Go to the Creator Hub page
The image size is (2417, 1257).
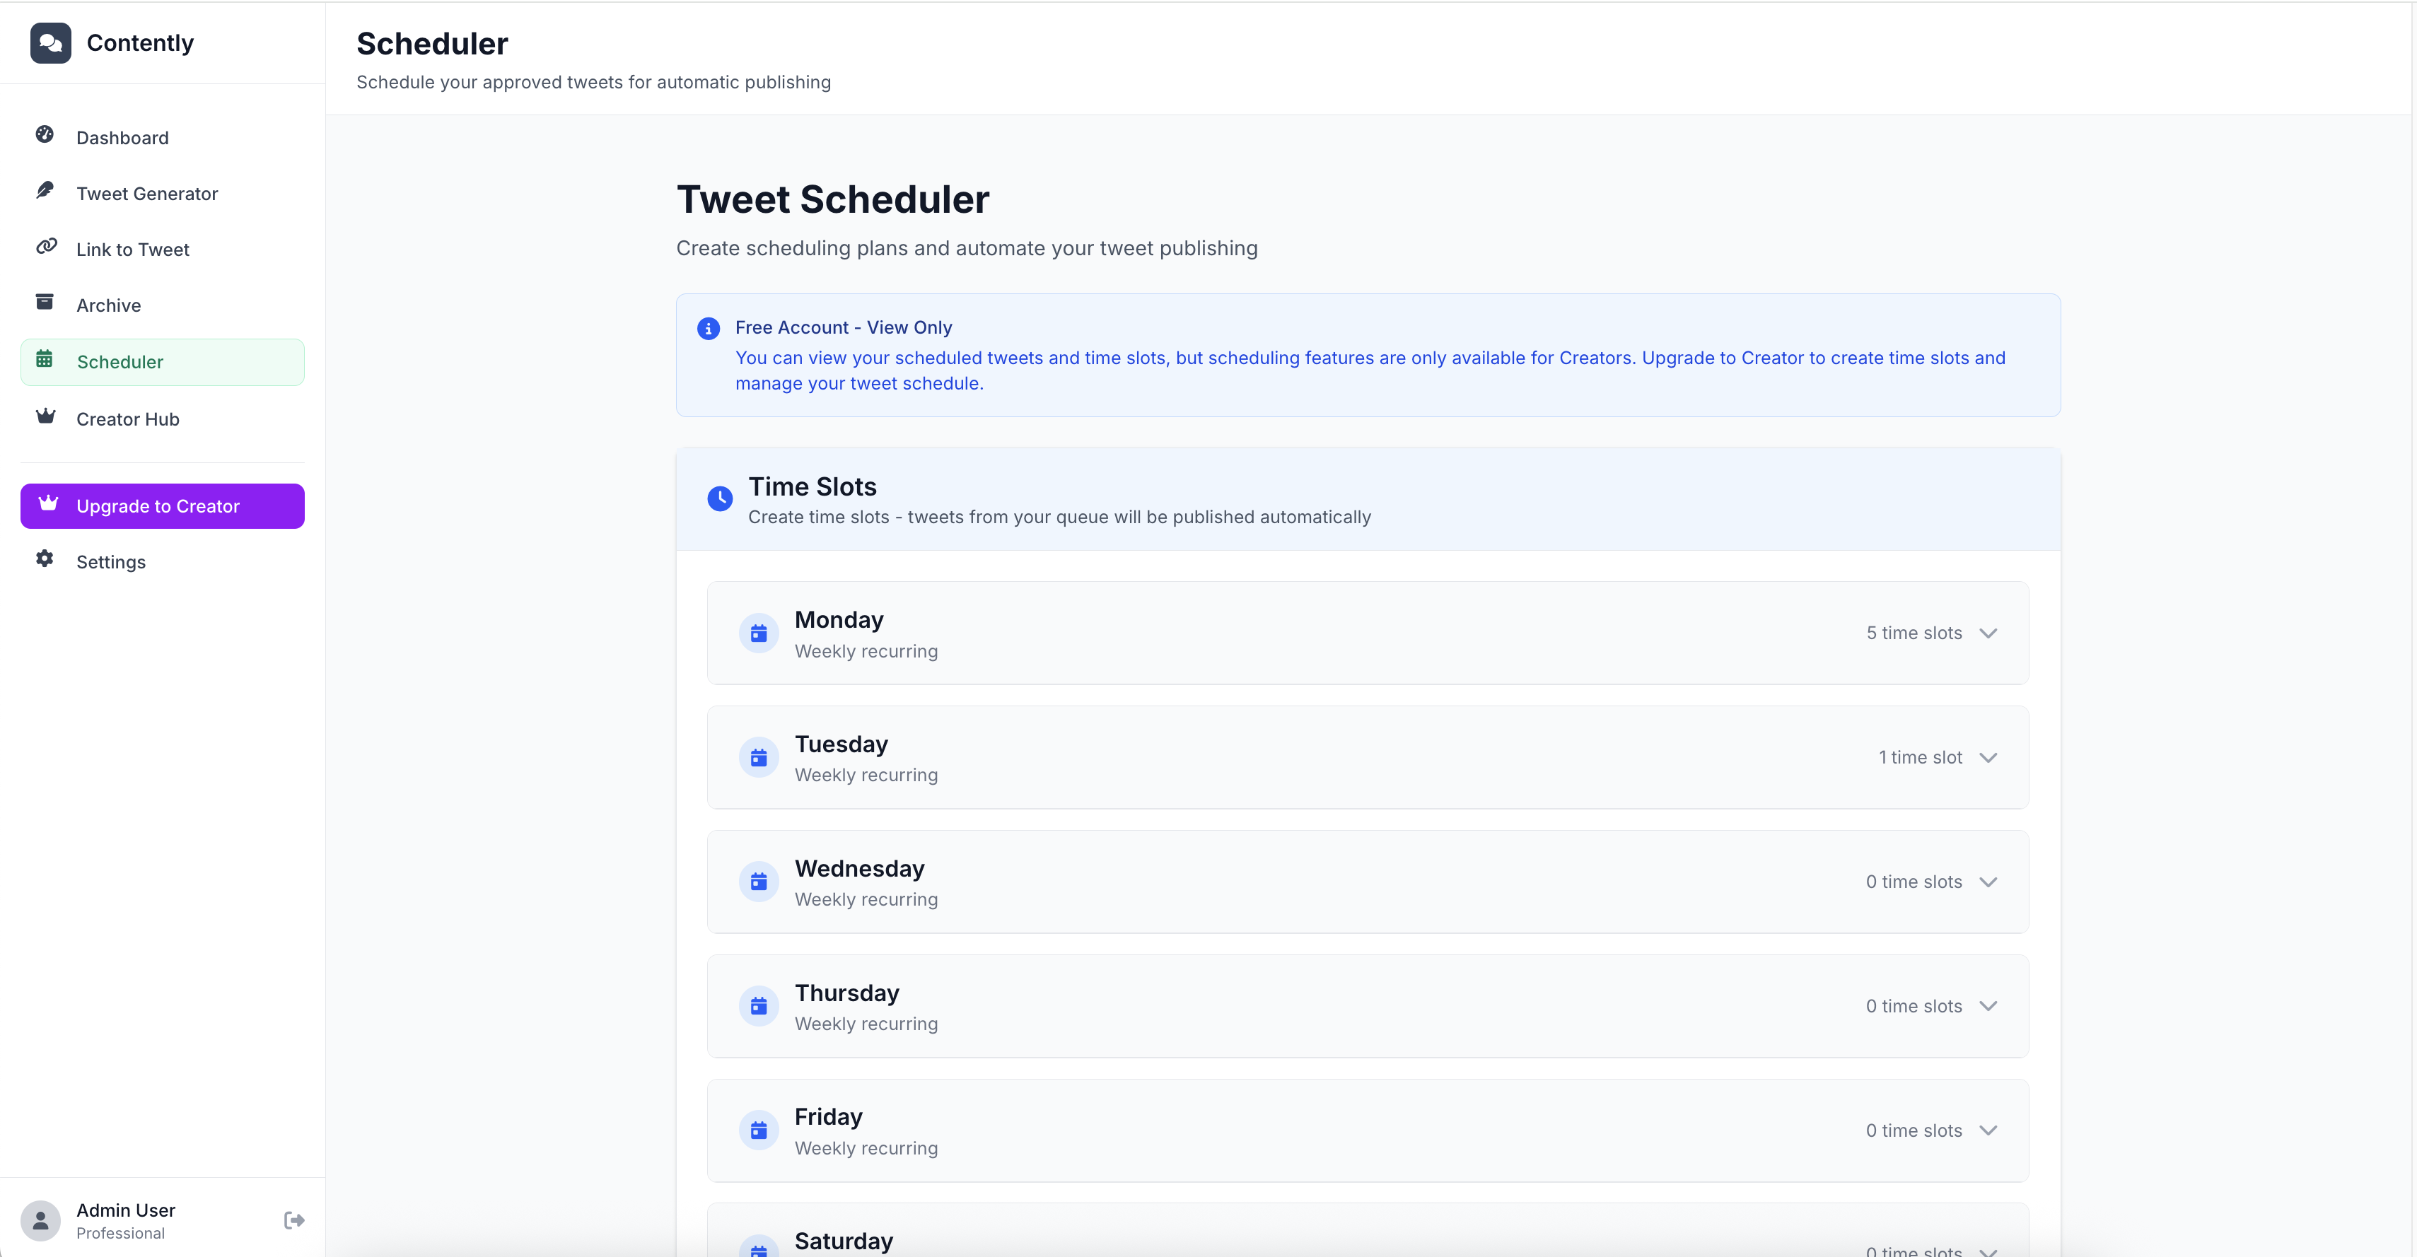point(127,419)
